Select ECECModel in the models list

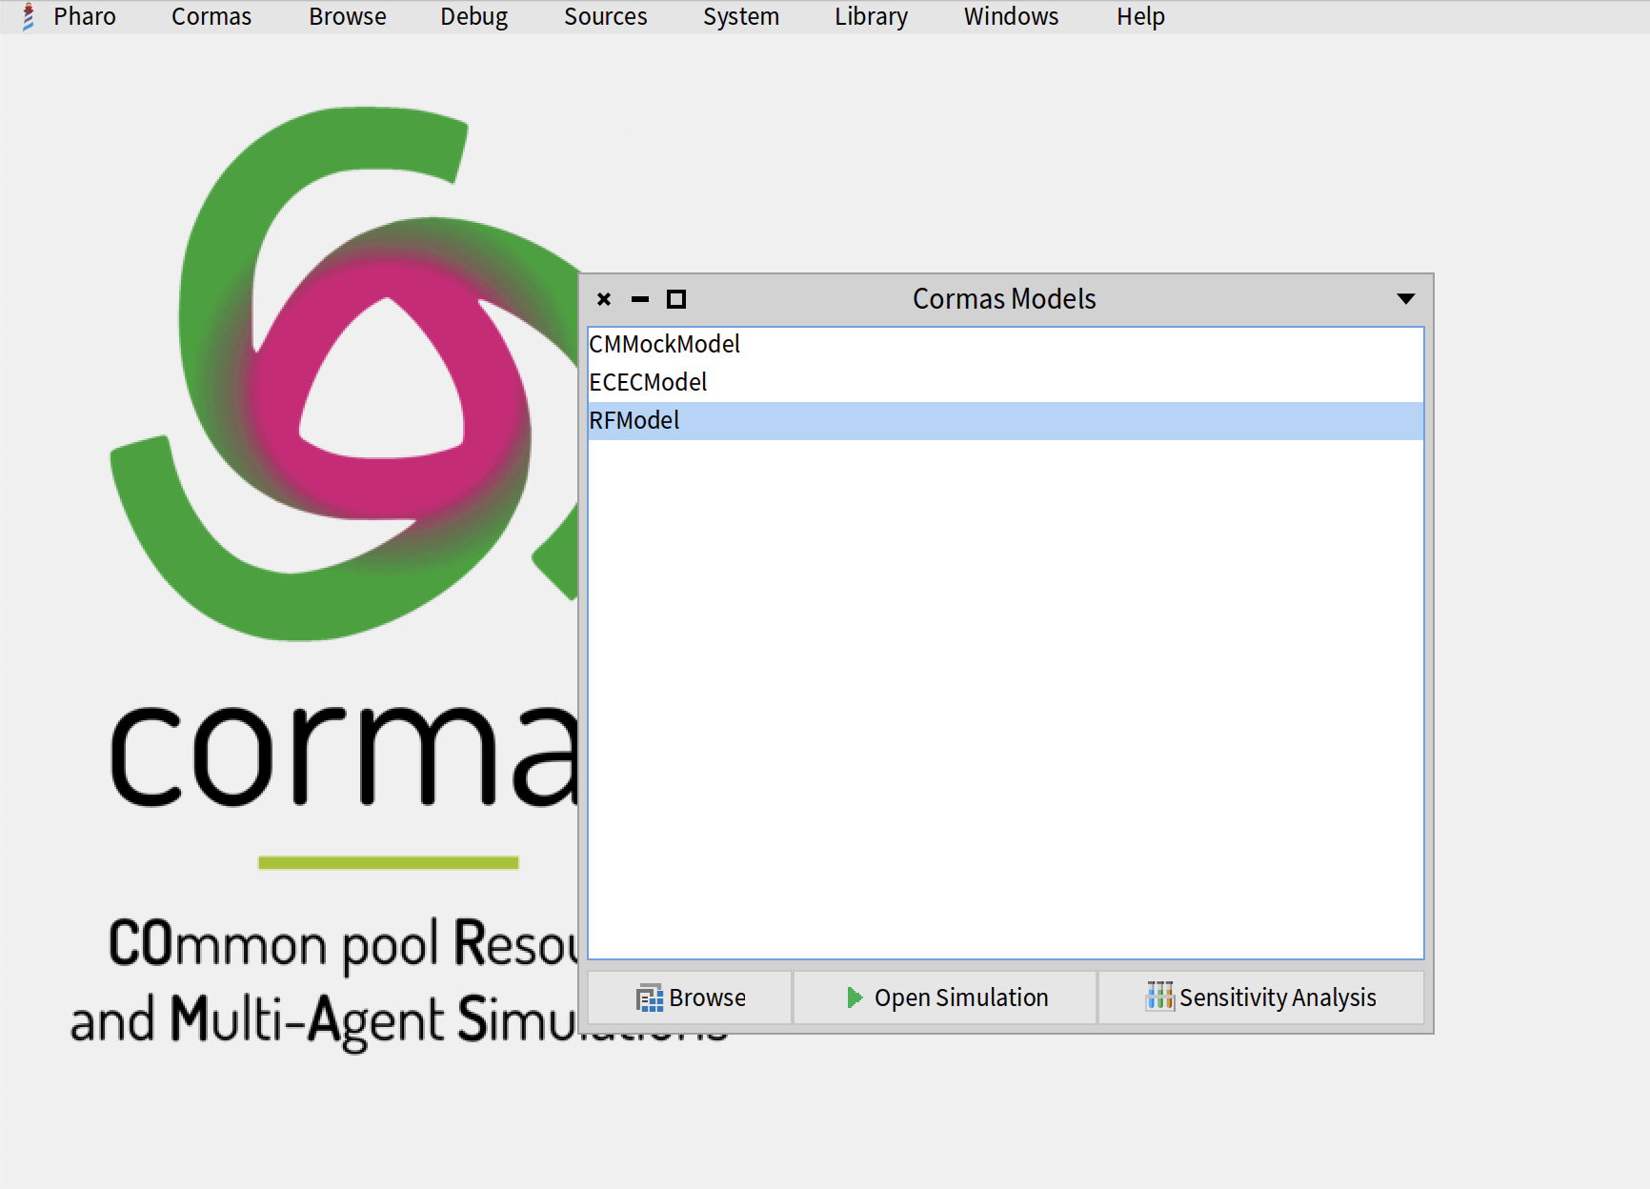[x=648, y=382]
